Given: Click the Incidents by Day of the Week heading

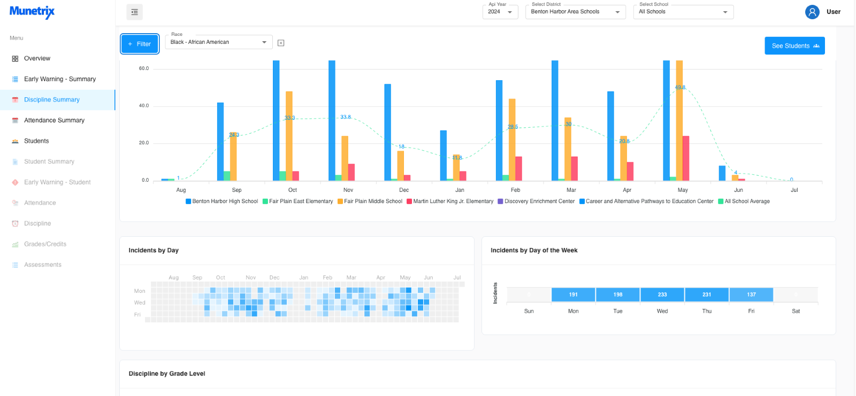Looking at the screenshot, I should point(534,250).
